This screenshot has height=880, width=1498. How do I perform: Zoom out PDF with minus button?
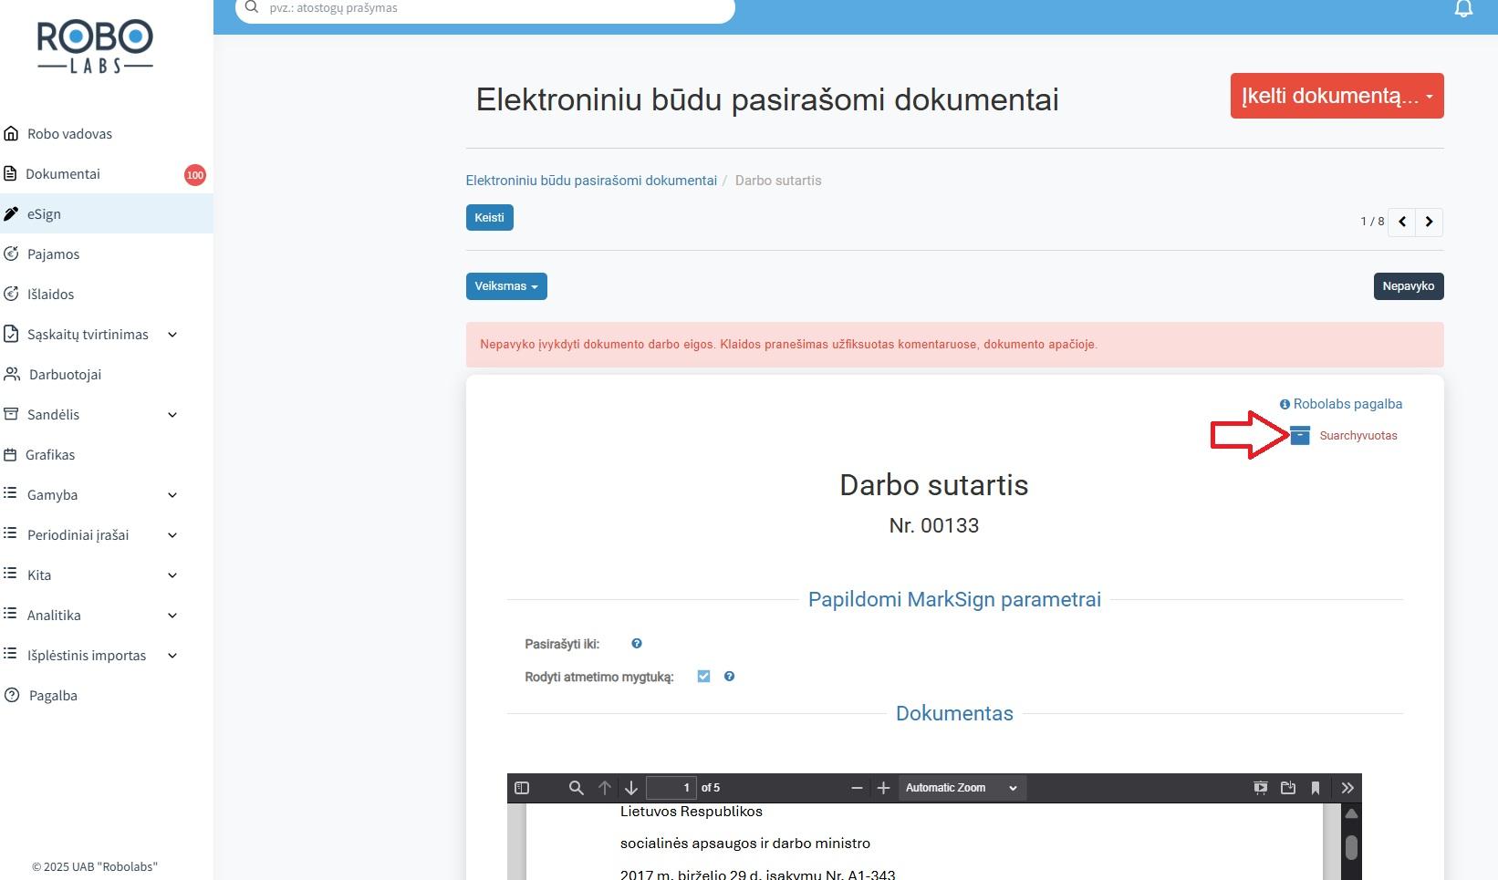pos(857,788)
